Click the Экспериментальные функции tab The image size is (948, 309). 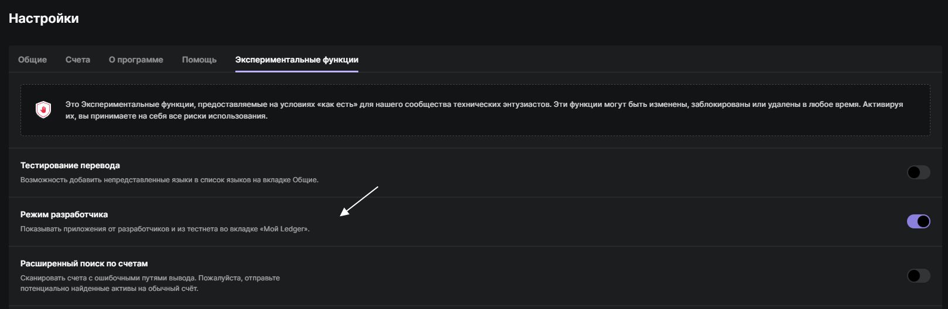pyautogui.click(x=296, y=60)
